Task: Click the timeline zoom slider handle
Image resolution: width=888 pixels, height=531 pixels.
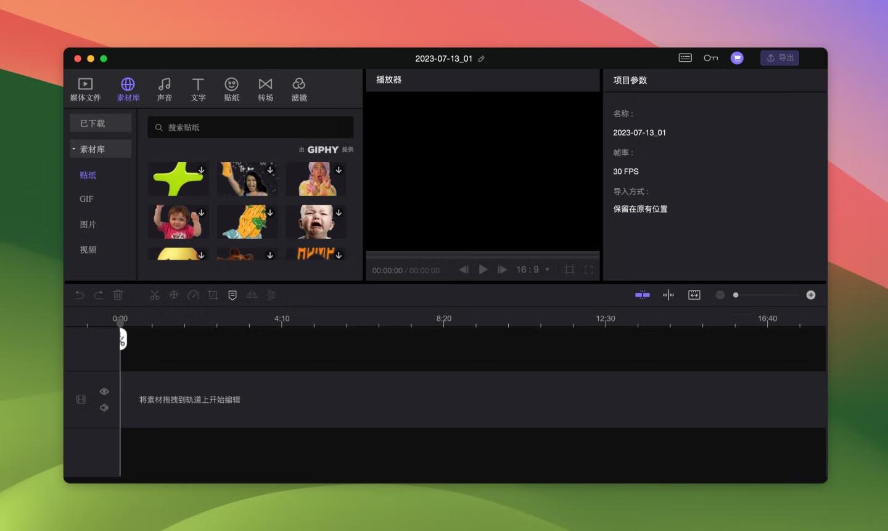Action: coord(736,295)
